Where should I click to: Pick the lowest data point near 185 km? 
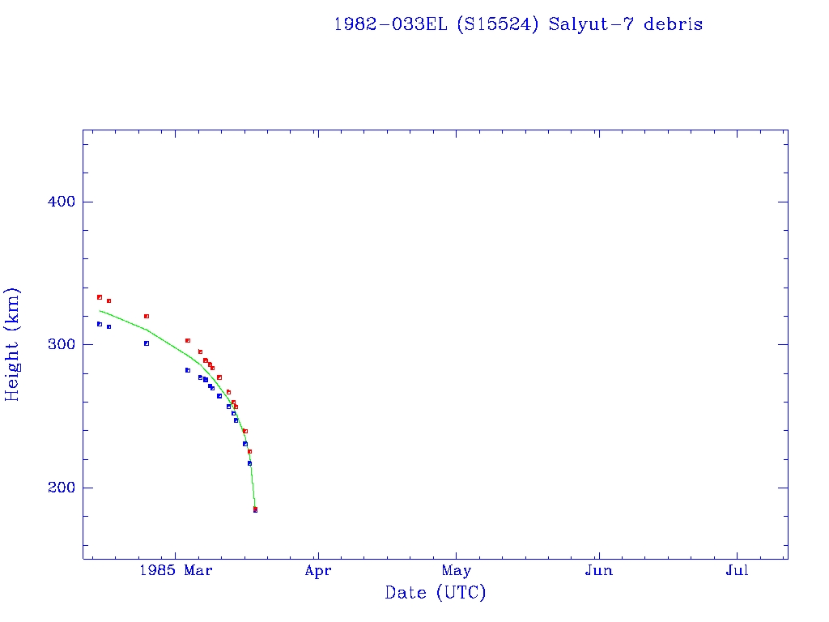click(x=255, y=509)
